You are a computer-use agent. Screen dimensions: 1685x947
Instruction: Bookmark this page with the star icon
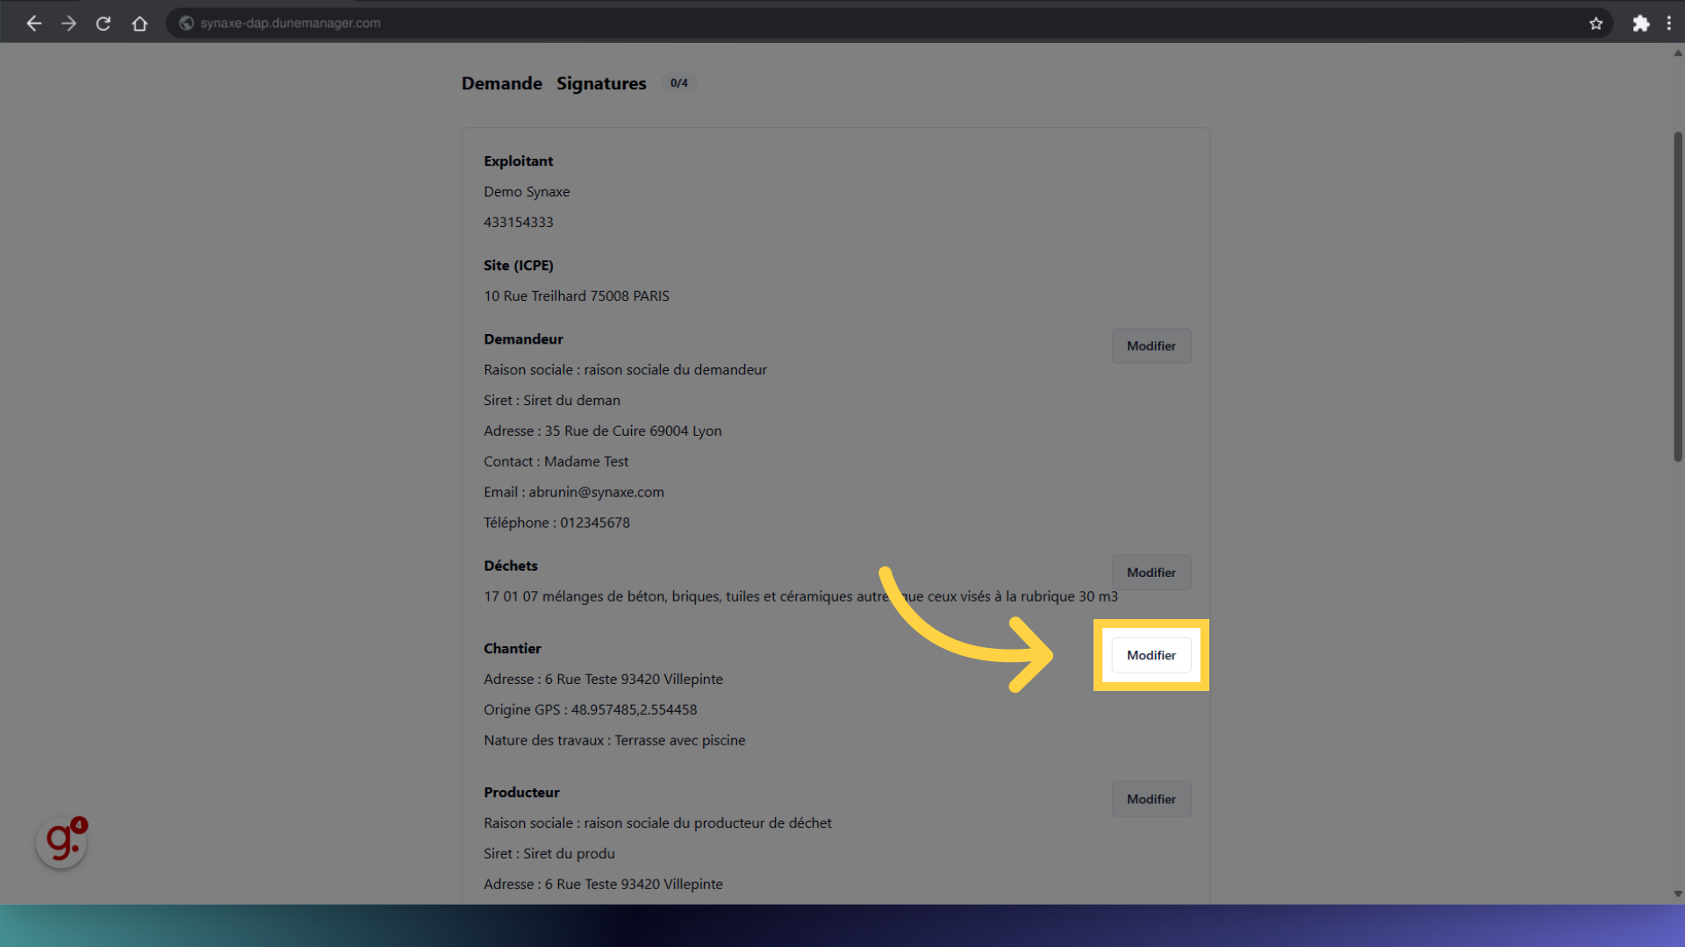point(1595,24)
